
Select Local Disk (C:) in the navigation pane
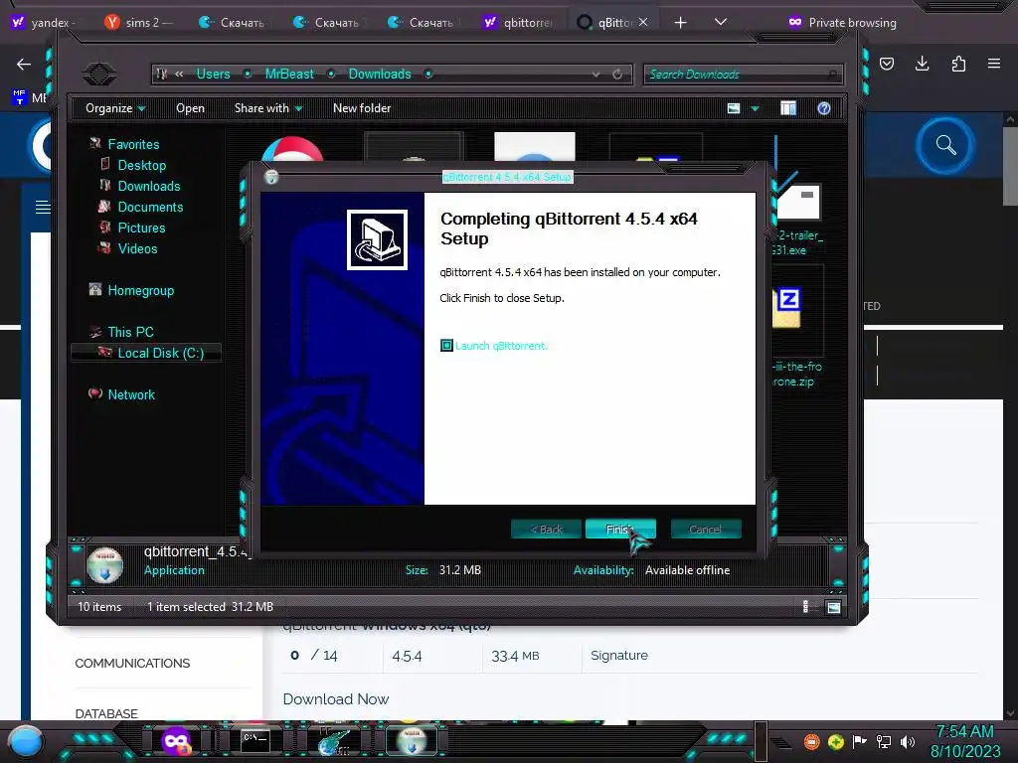[x=160, y=353]
